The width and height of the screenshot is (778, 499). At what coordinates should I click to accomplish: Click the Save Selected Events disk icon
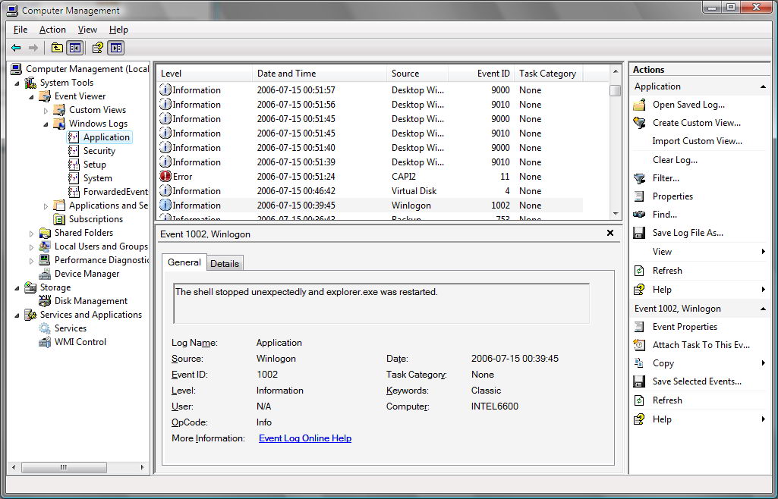639,381
